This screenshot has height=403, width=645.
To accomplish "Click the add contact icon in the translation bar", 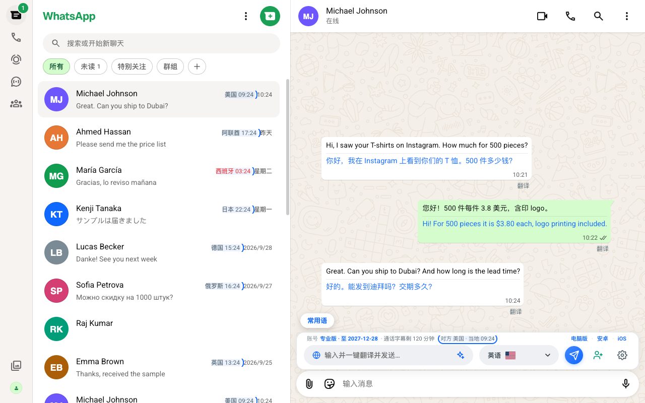I will pos(598,355).
